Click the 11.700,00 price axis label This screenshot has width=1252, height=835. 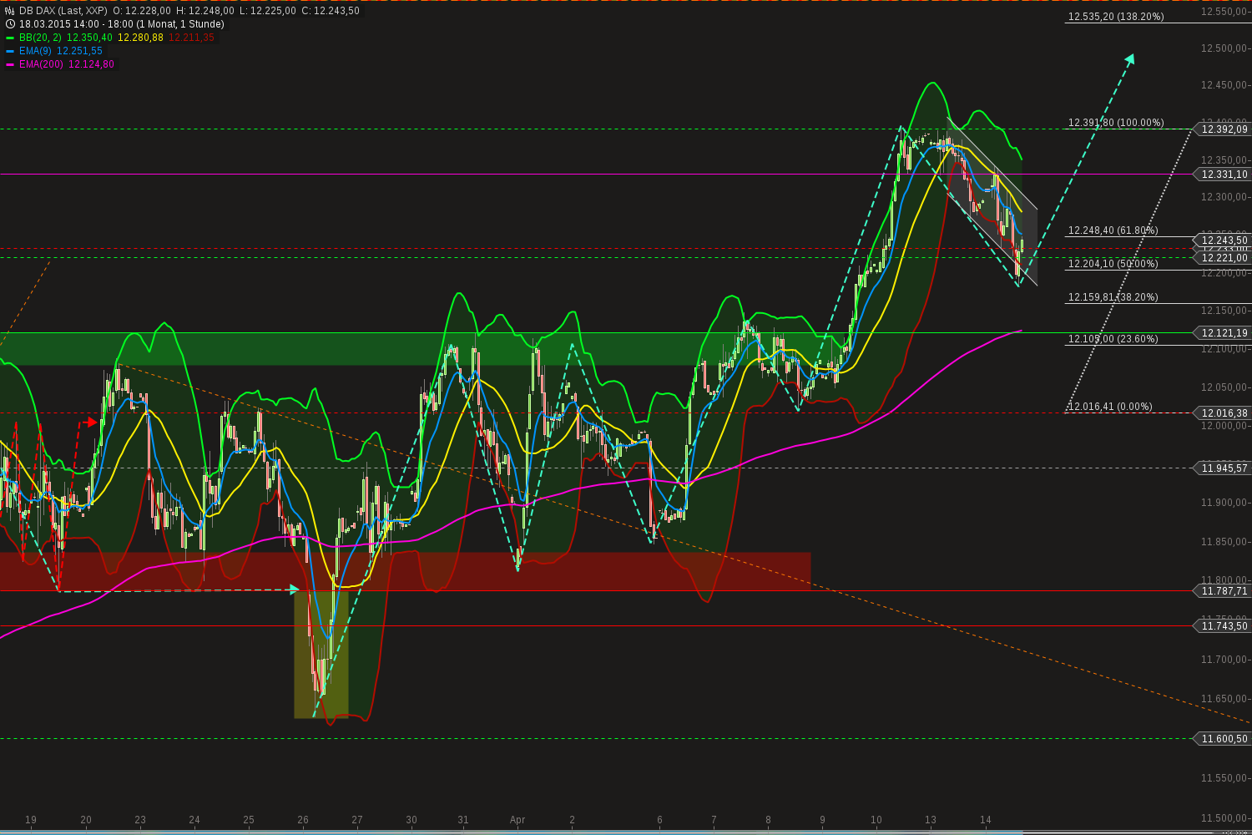tap(1224, 660)
